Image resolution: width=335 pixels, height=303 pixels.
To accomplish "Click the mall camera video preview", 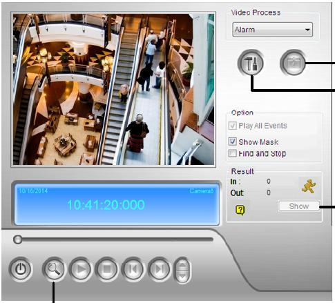I will click(x=113, y=89).
